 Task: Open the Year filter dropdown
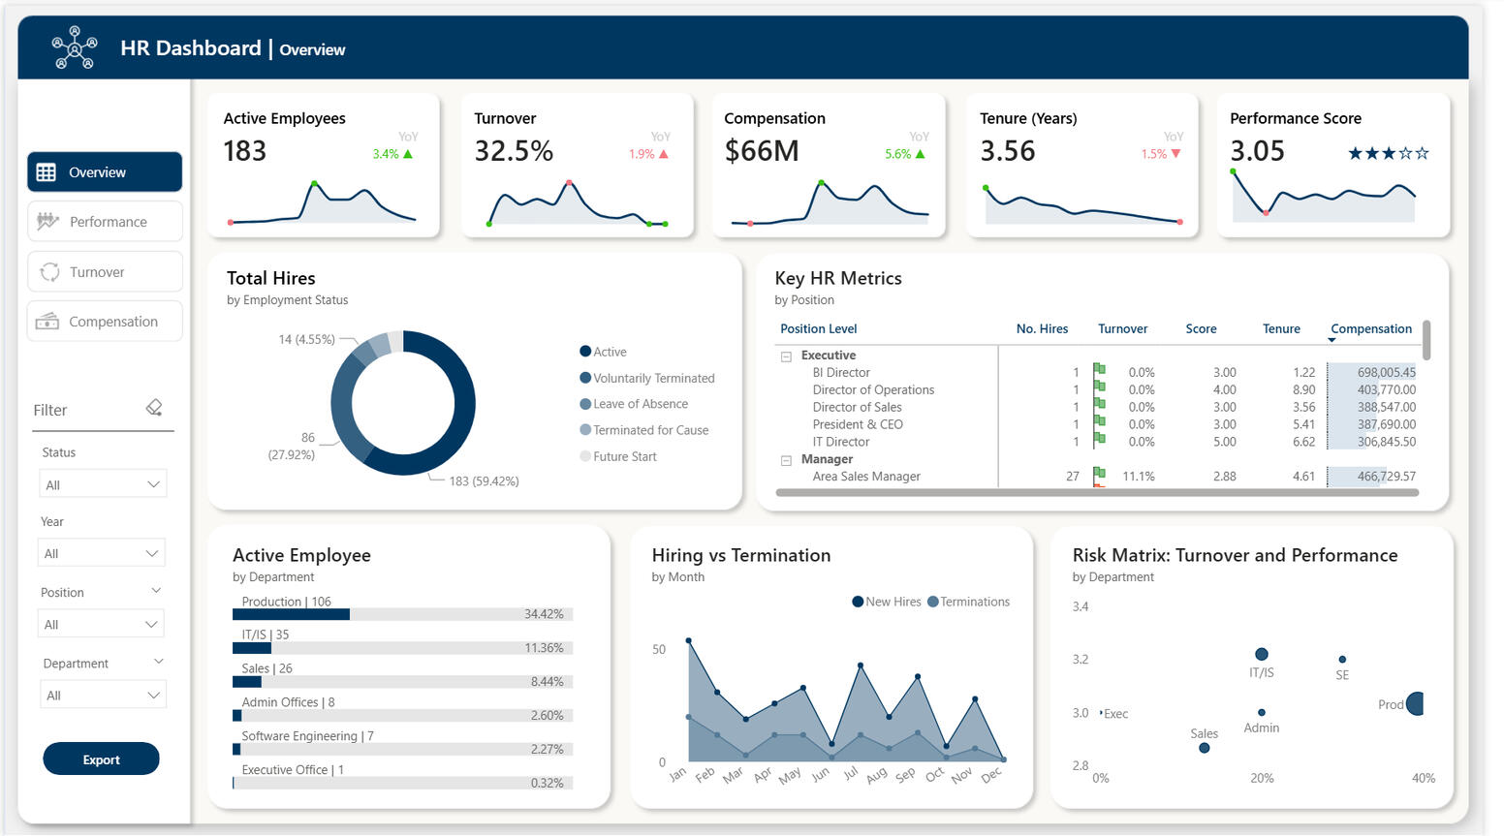click(x=102, y=553)
